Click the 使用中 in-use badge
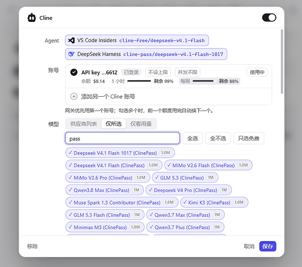Image resolution: width=302 pixels, height=267 pixels. tap(257, 72)
